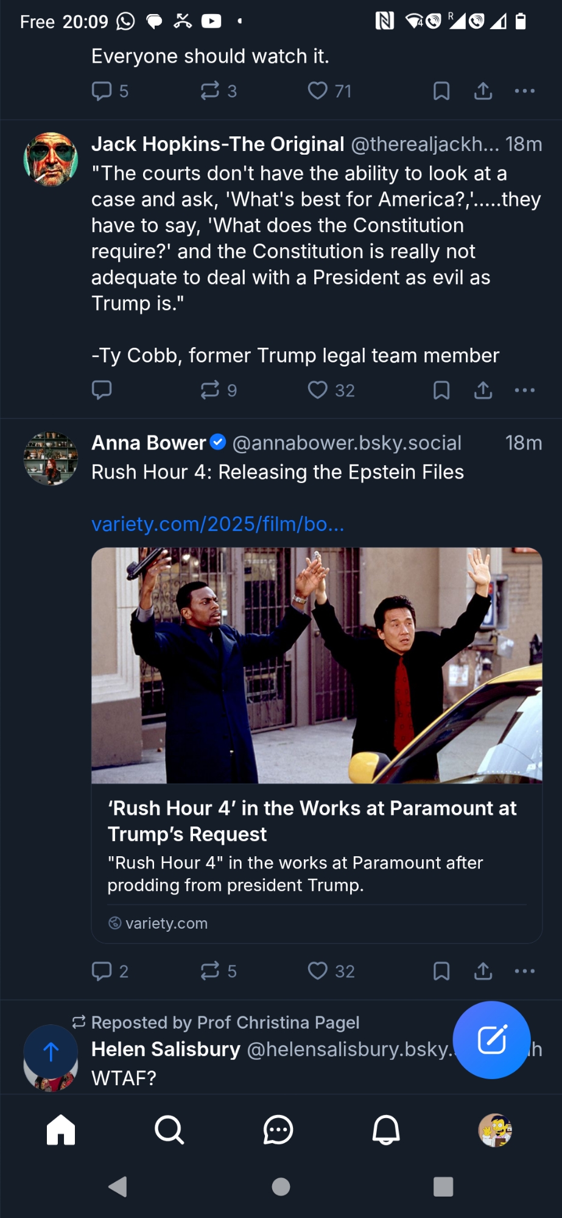Compose a new post with floating button
562x1218 pixels.
(x=492, y=1040)
